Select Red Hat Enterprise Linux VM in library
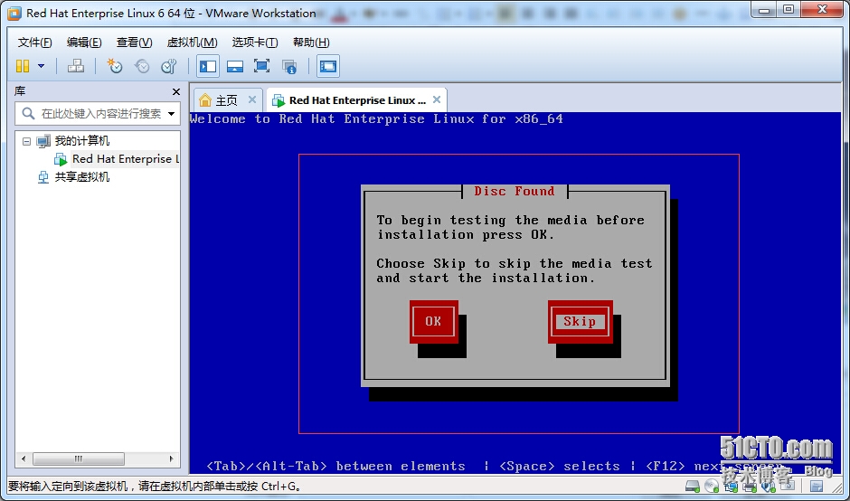 coord(125,159)
